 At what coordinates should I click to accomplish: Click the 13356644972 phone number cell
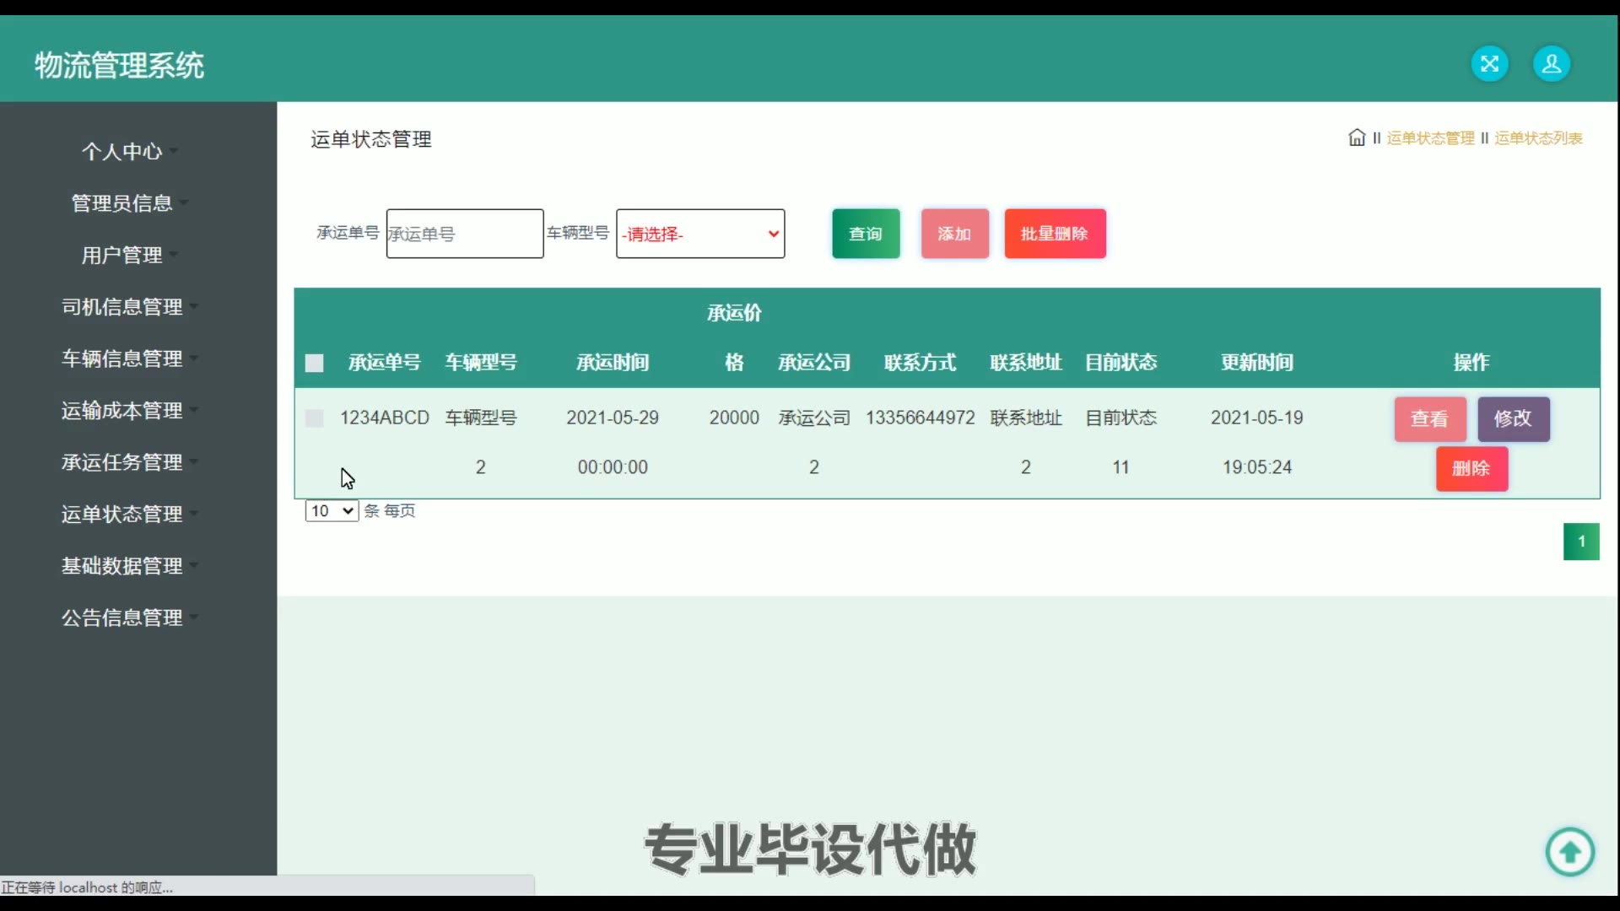point(921,418)
